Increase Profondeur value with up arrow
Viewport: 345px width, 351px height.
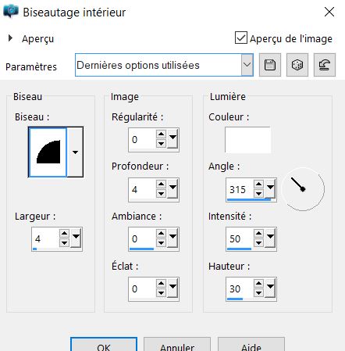click(x=162, y=184)
